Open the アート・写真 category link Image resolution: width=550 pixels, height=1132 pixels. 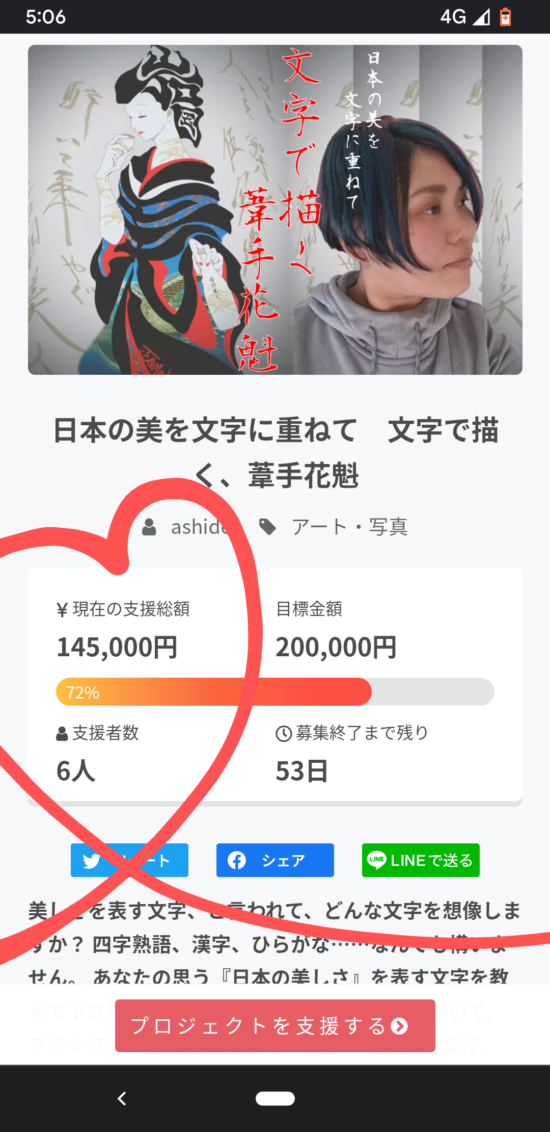point(349,527)
